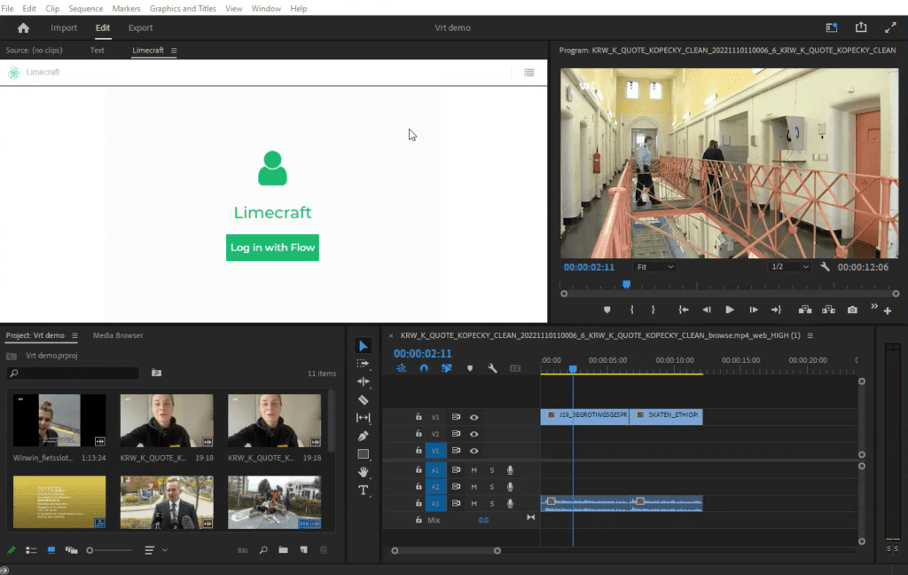Click the Extract button
908x575 pixels.
(829, 310)
